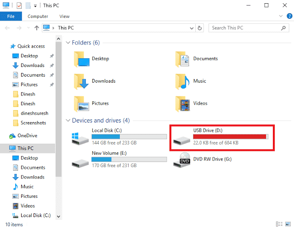Screen dimensions: 294x229
Task: Go up one level with Up arrow
Action: 37,28
